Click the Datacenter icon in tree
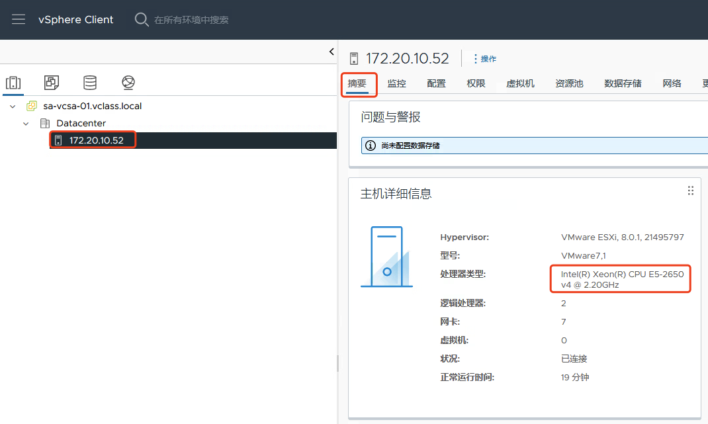This screenshot has height=424, width=708. tap(45, 123)
